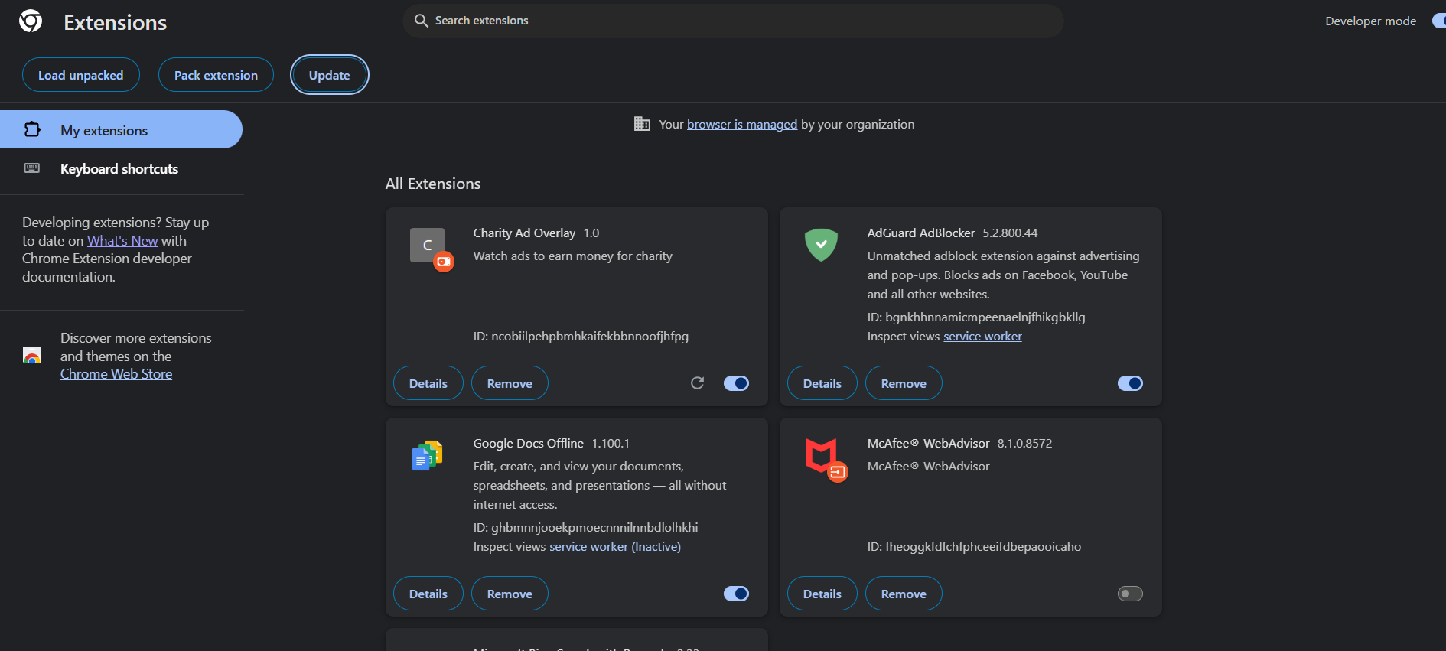Click the Google Docs Offline ID text
Screen dimensions: 1446x651
585,527
